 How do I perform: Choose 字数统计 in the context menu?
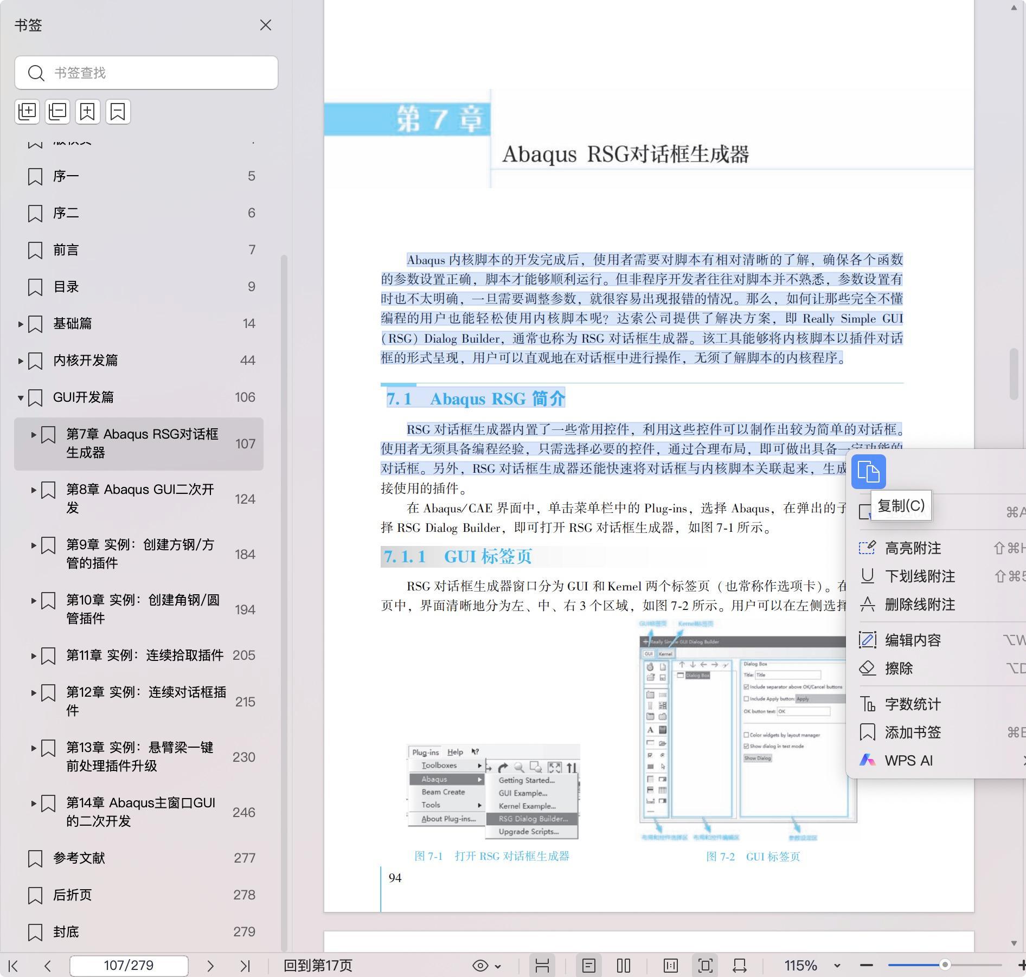[913, 704]
